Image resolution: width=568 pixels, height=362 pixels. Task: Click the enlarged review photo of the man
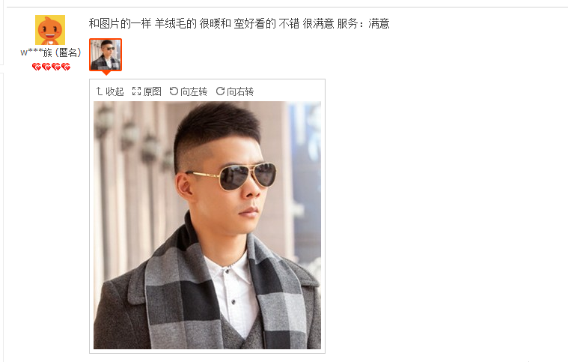pos(207,226)
